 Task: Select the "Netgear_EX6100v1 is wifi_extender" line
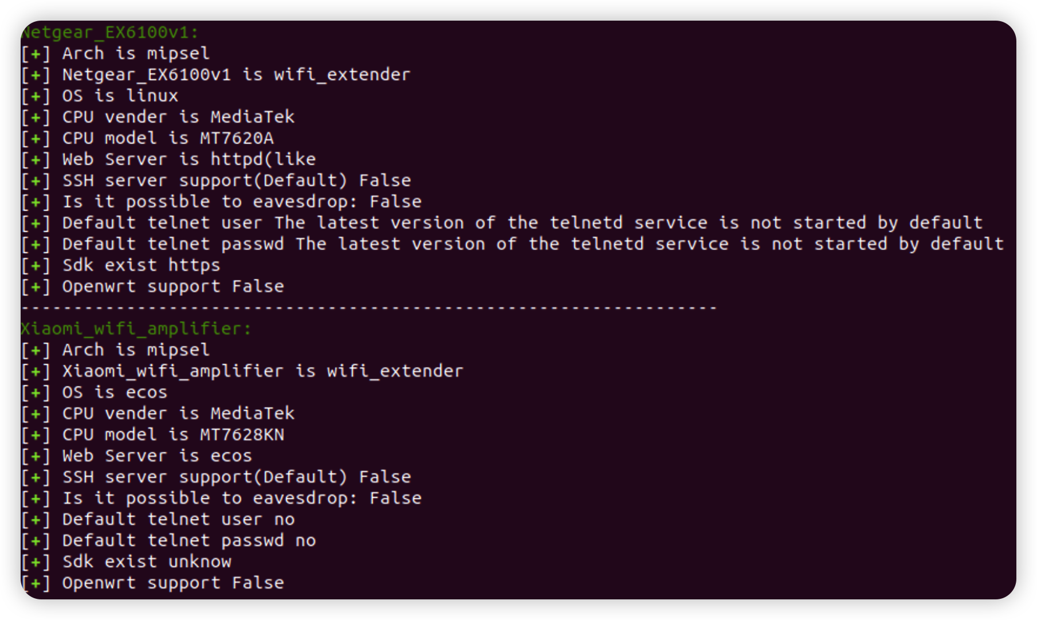(235, 74)
